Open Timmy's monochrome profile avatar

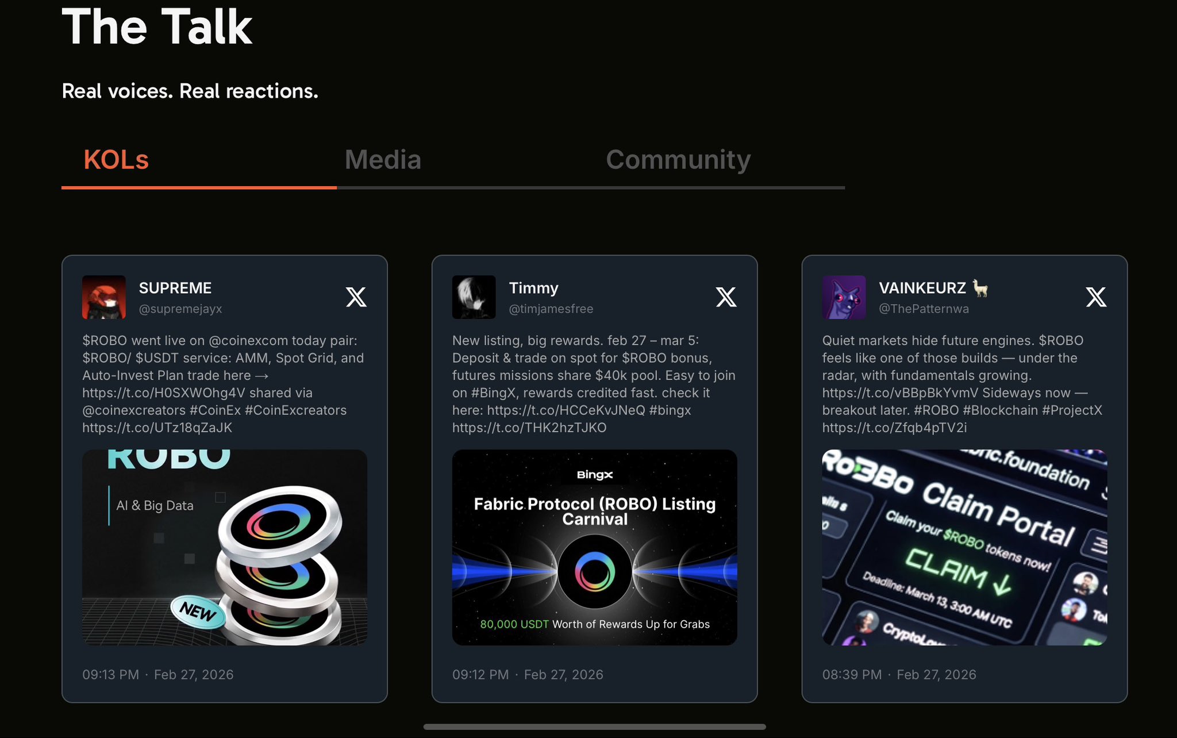(x=474, y=297)
